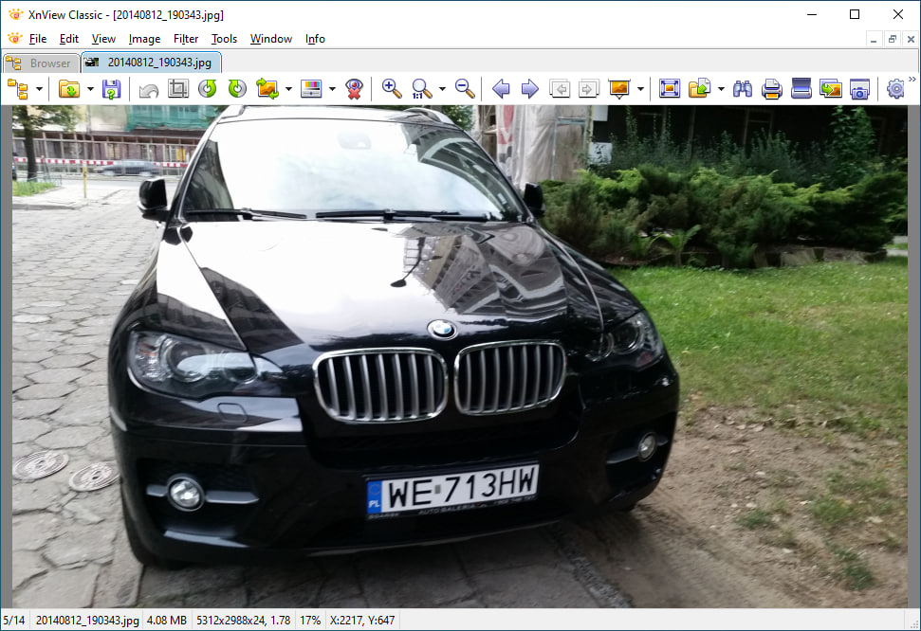Expand the Open file recent list arrow
Screen dimensions: 921x631
click(x=90, y=89)
